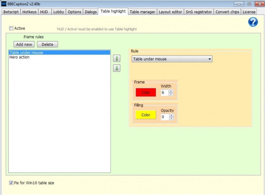
Task: Select the Lobby tab
Action: [x=59, y=12]
